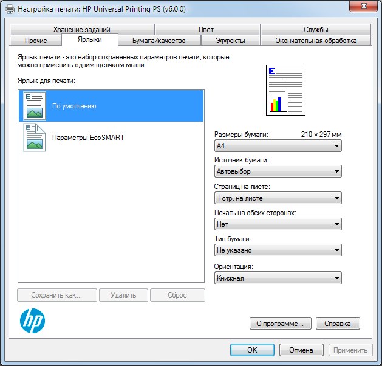
Task: Open the pages per sheet dropdown
Action: click(x=278, y=198)
